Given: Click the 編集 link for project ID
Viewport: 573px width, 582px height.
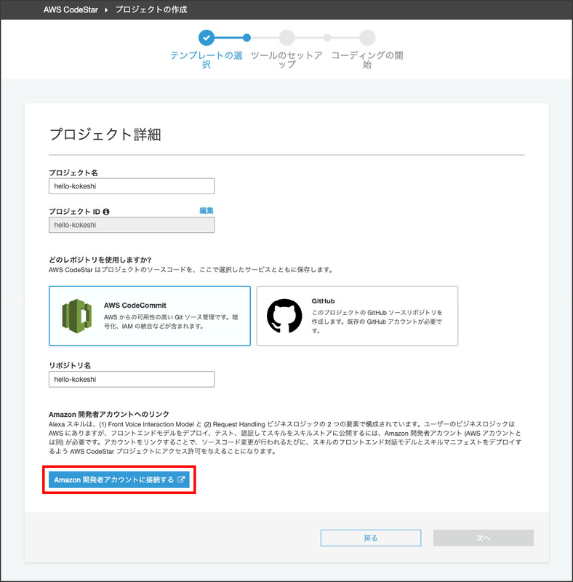Looking at the screenshot, I should 207,210.
